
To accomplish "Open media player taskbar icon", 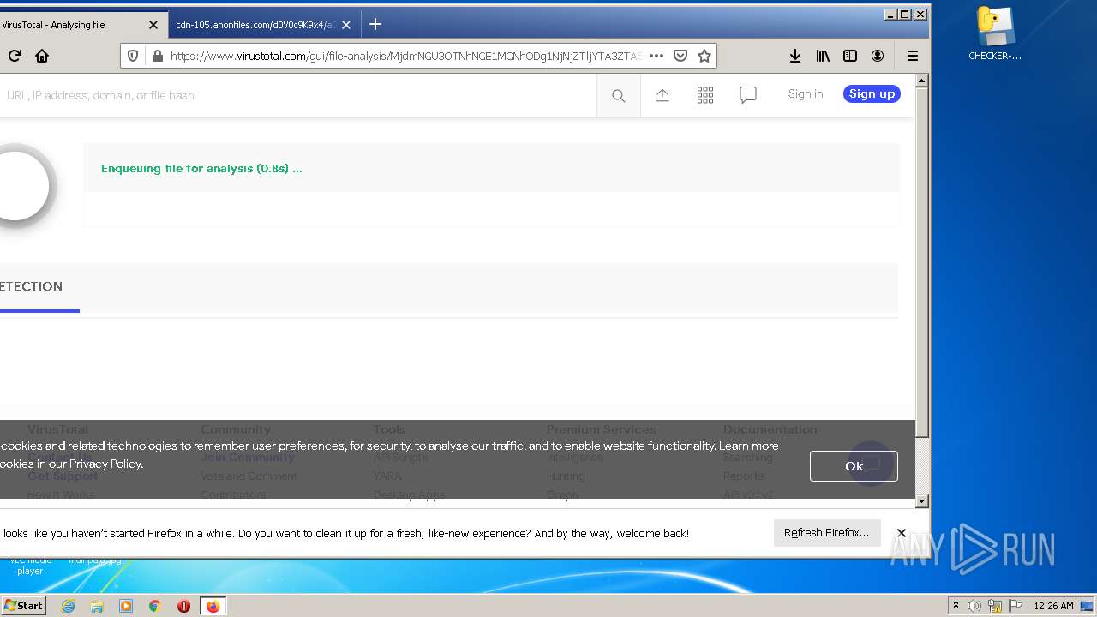I will 126,606.
